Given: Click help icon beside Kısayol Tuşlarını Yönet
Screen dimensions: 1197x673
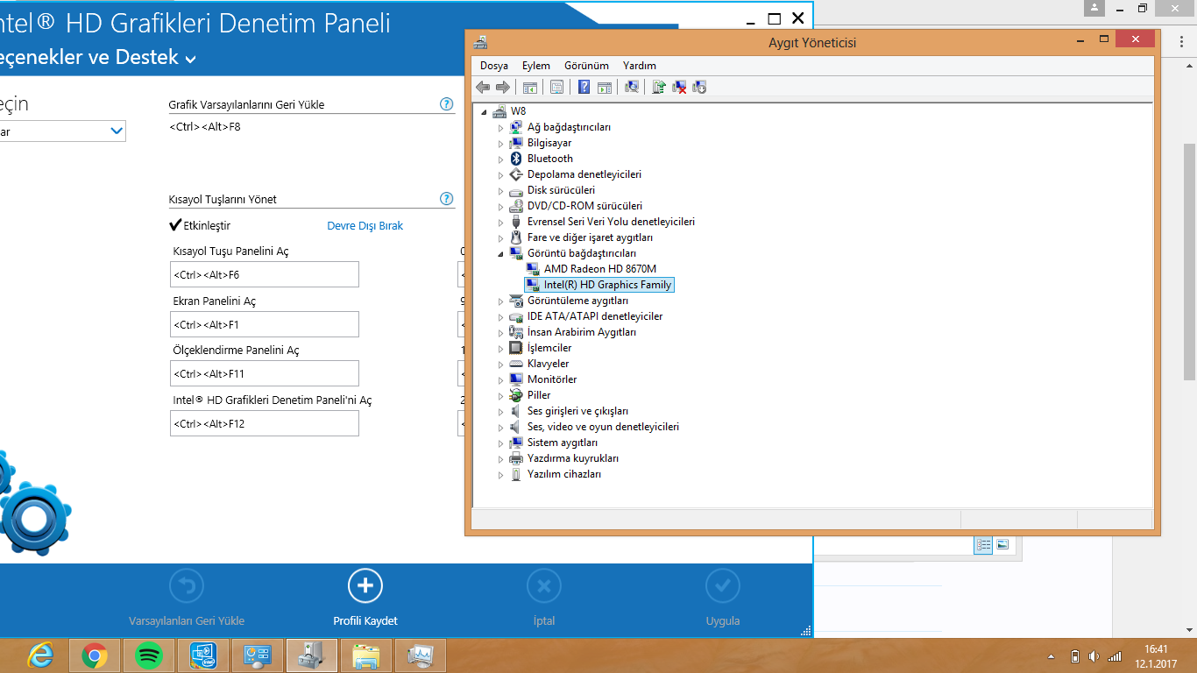Looking at the screenshot, I should point(447,199).
